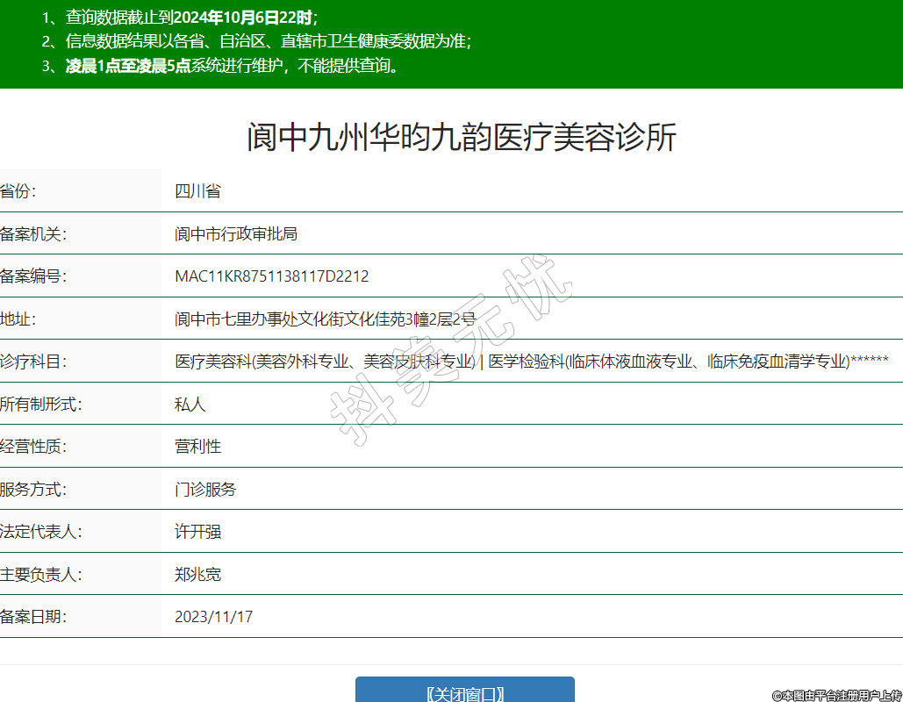
Task: Click the clinic name heading 阆中九州华昀九韵医疗美容诊所
Action: pos(462,139)
